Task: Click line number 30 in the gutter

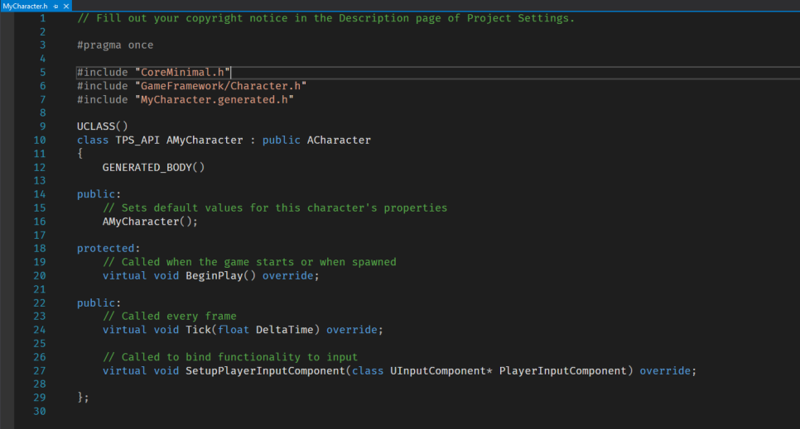Action: click(x=40, y=411)
